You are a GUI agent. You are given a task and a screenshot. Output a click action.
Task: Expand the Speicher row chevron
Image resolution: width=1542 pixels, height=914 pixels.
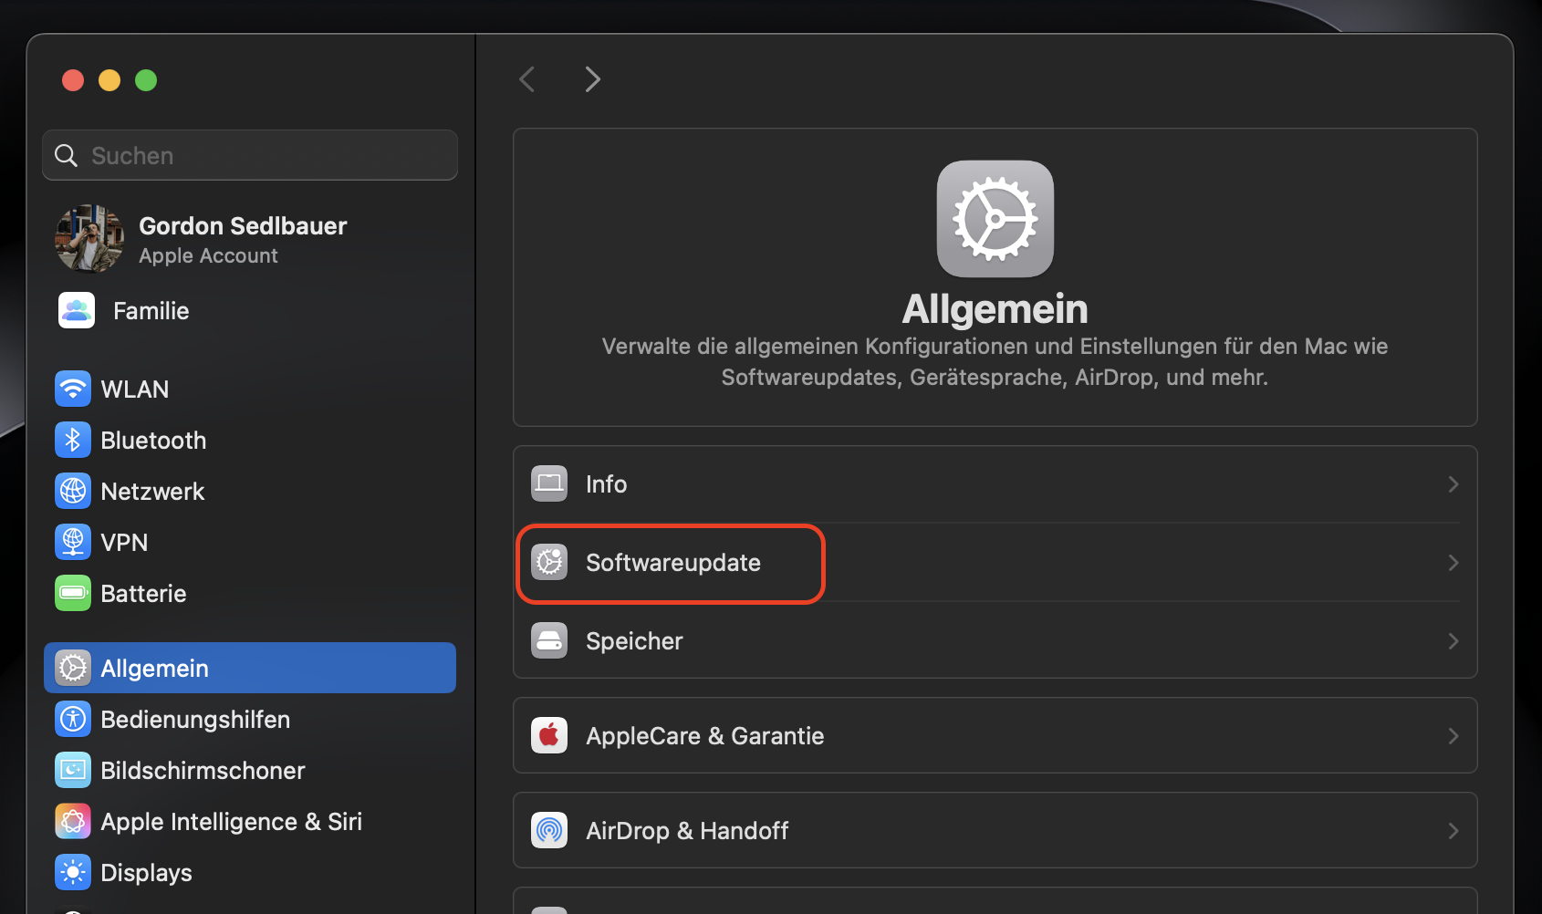tap(1453, 640)
